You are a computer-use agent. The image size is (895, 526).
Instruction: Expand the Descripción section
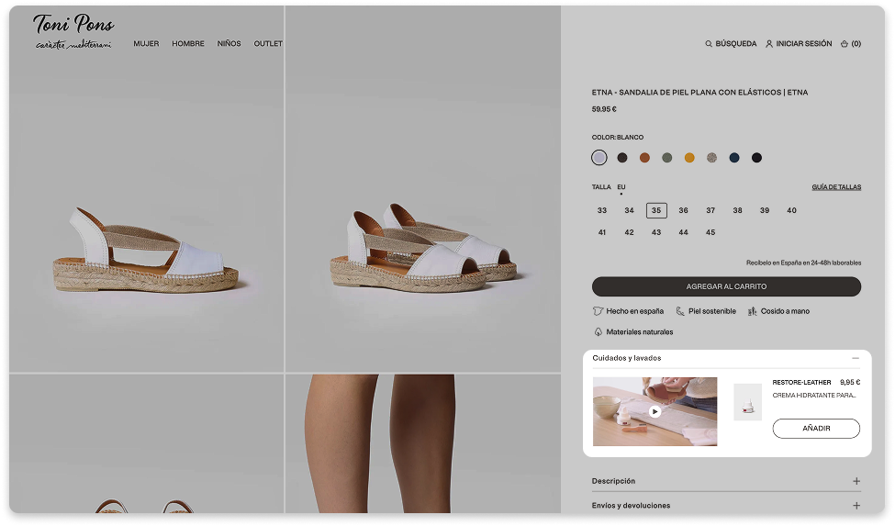(x=856, y=481)
